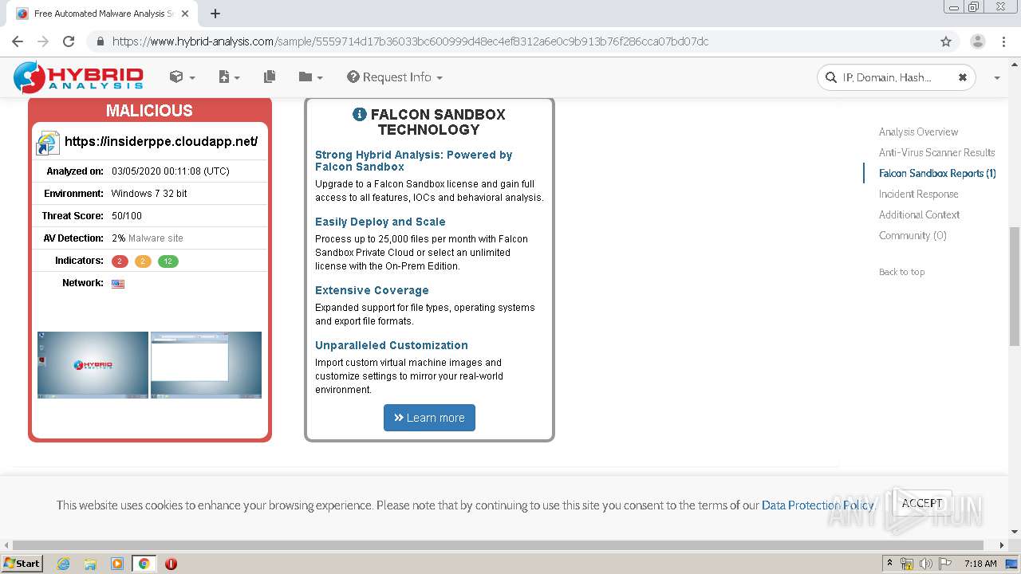This screenshot has height=574, width=1021.
Task: Expand the account dropdown arrow at far right
Action: 996,77
